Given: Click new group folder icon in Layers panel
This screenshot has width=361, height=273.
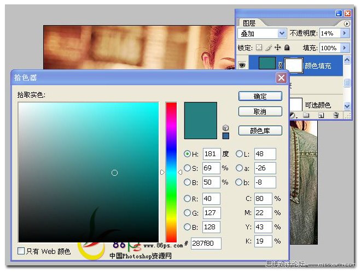Looking at the screenshot, I should [306, 115].
